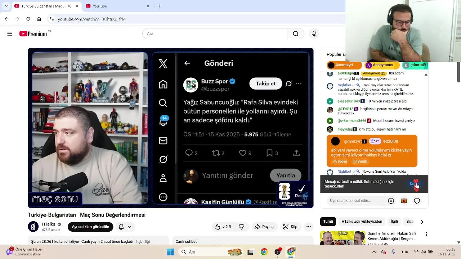
Task: Open the HTalks channel avatar
Action: (x=33, y=227)
